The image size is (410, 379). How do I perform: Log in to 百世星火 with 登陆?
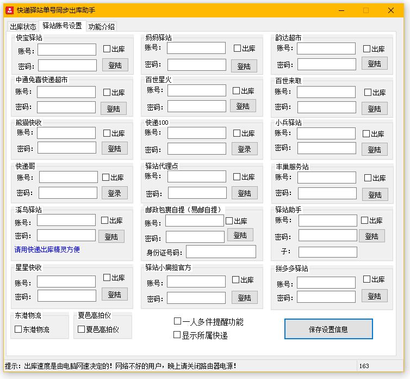tap(243, 106)
